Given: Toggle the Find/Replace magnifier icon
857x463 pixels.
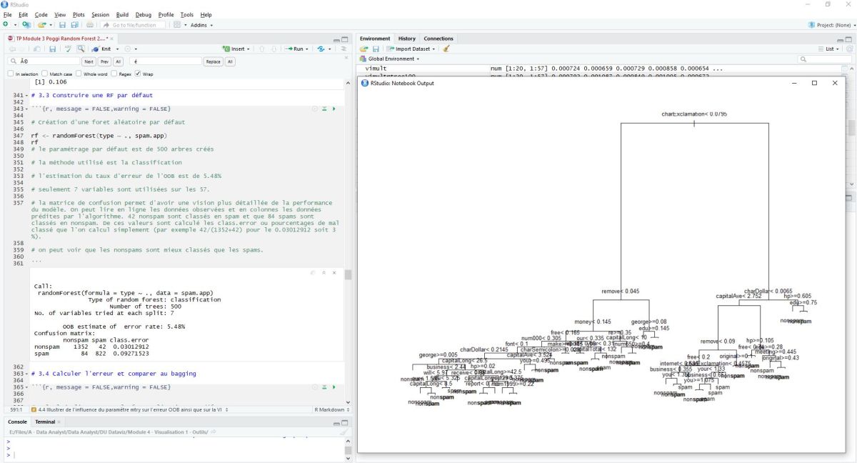Looking at the screenshot, I should [x=81, y=49].
